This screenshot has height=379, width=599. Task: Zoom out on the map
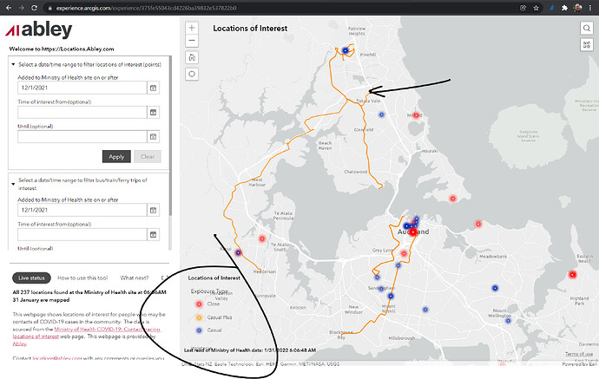click(192, 41)
